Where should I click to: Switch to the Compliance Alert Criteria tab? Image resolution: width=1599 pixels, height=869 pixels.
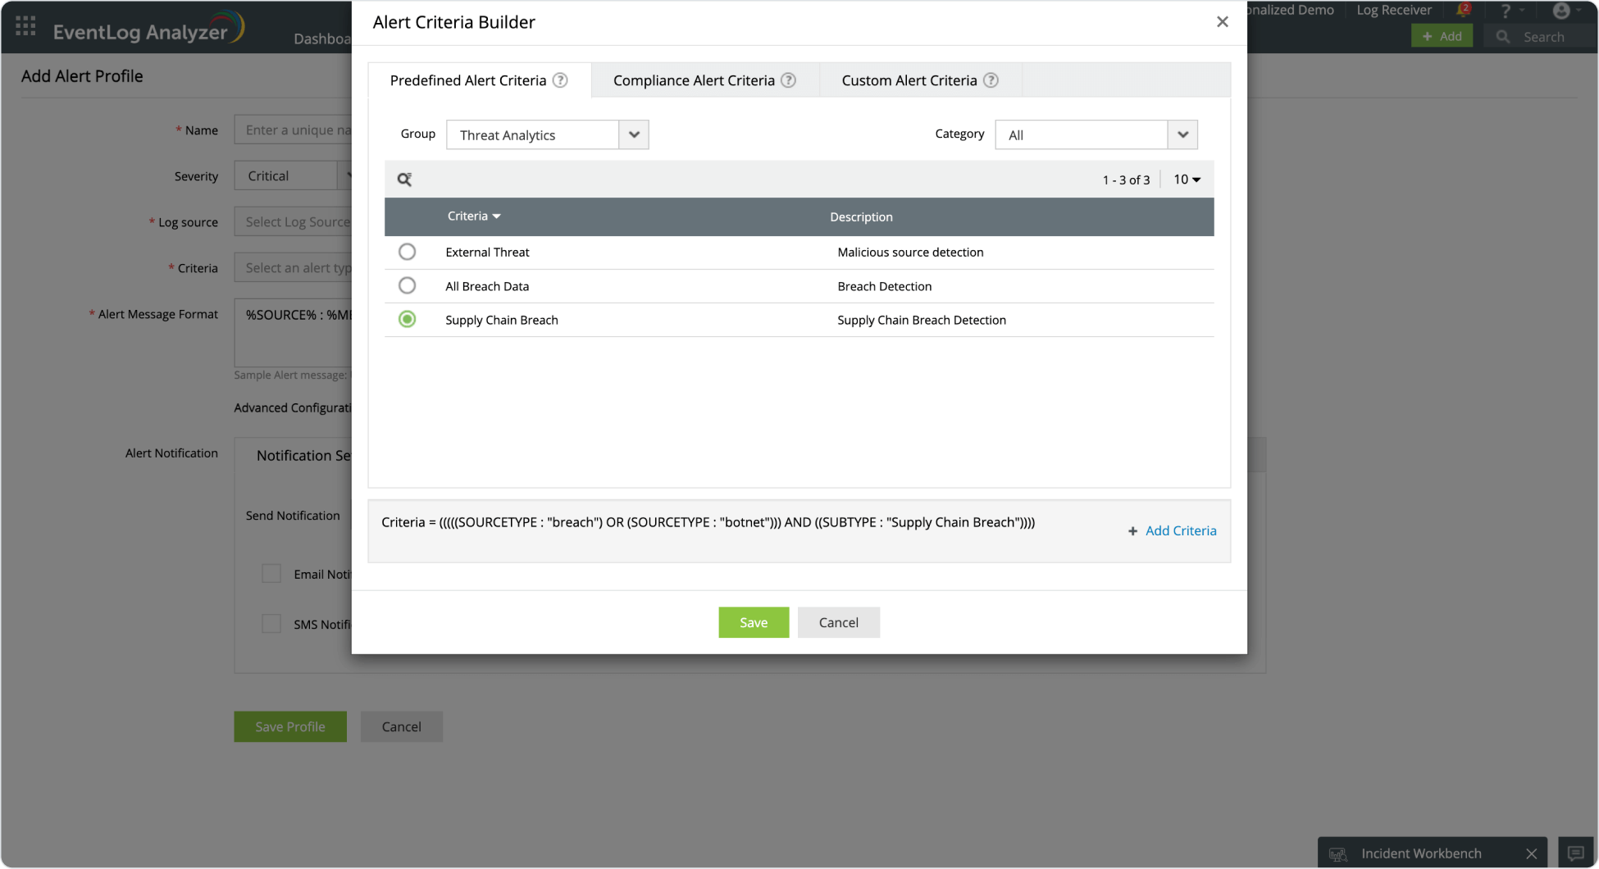[693, 80]
